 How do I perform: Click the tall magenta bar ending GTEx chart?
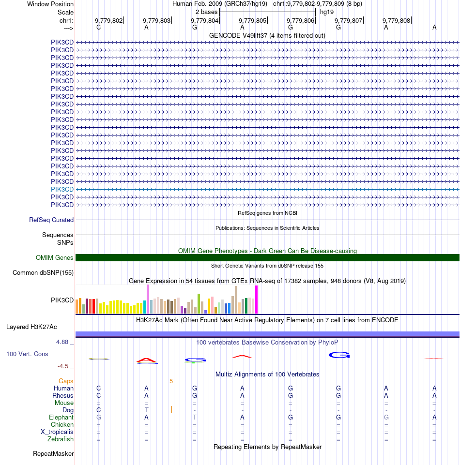[x=257, y=300]
